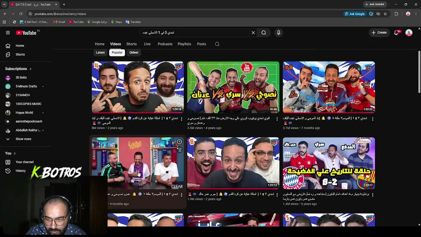Open the Chrome profile avatar
The width and height of the screenshot is (421, 237).
click(x=408, y=14)
